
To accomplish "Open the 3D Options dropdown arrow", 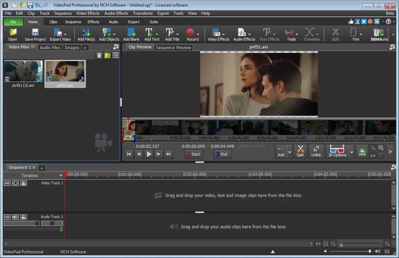I will [352, 152].
